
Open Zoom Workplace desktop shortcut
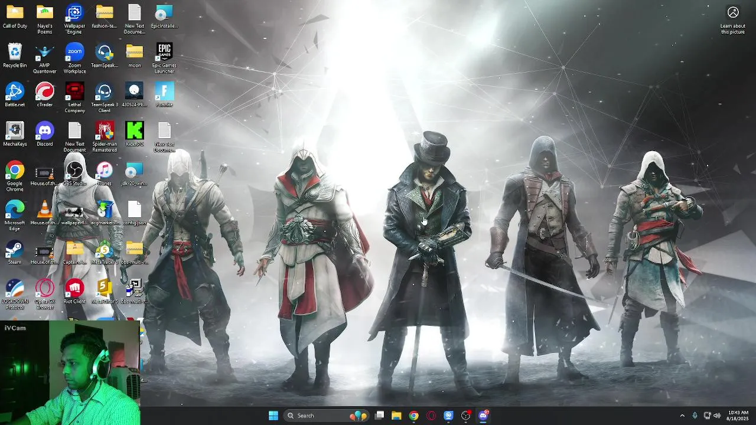point(74,59)
